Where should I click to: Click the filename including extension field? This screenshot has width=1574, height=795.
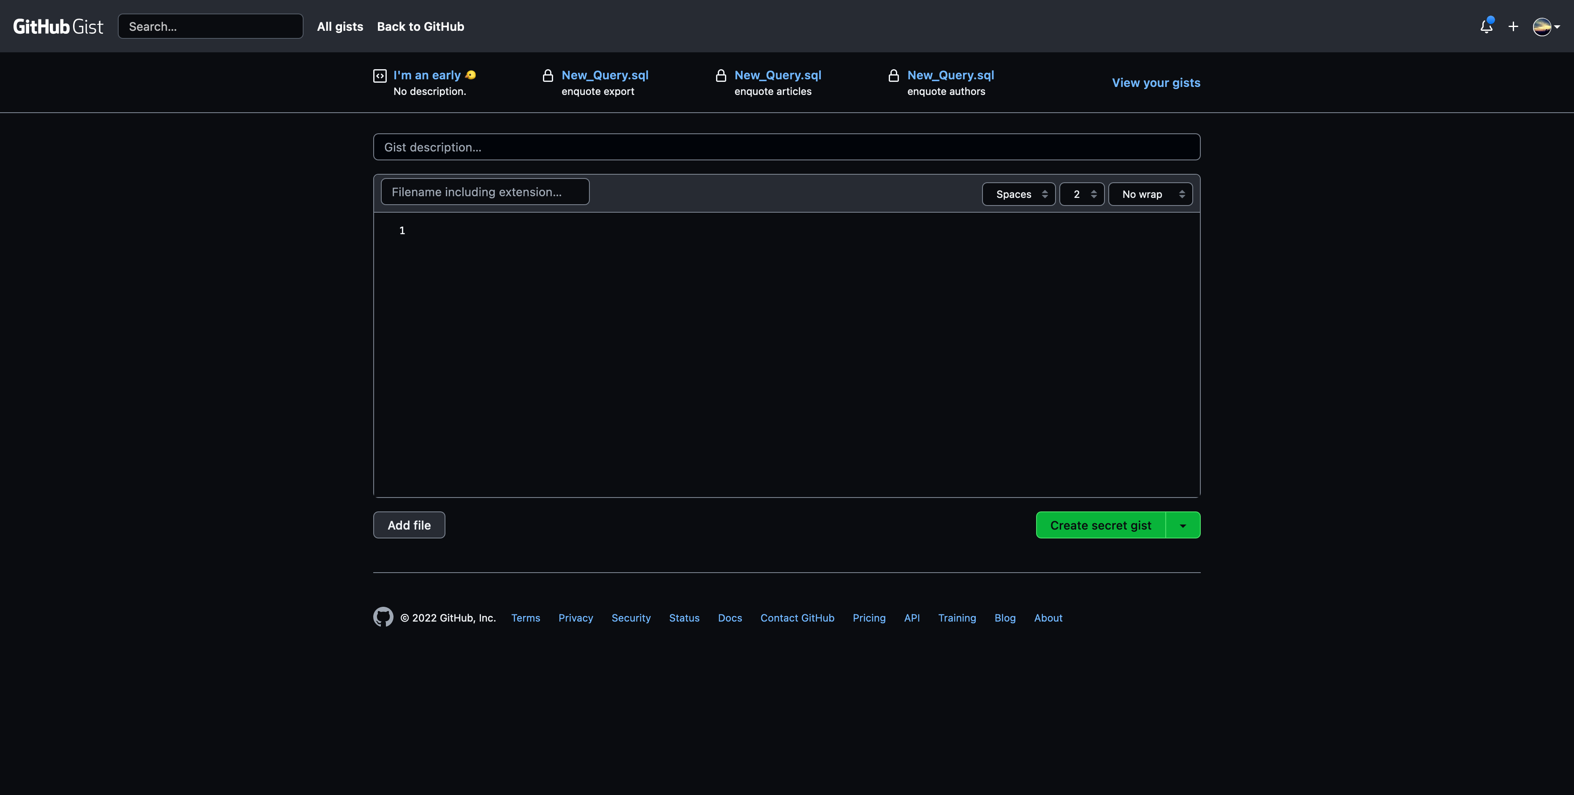click(x=485, y=192)
